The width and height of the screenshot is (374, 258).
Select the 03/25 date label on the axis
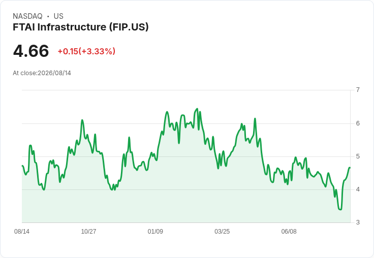[222, 232]
